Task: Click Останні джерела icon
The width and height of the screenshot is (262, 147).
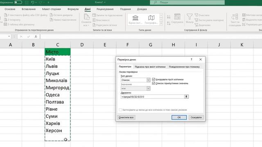Action: tap(51, 15)
